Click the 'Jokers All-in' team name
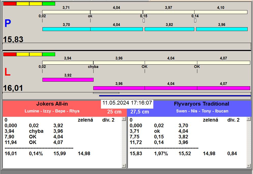This screenshot has height=174, width=253. [x=52, y=104]
